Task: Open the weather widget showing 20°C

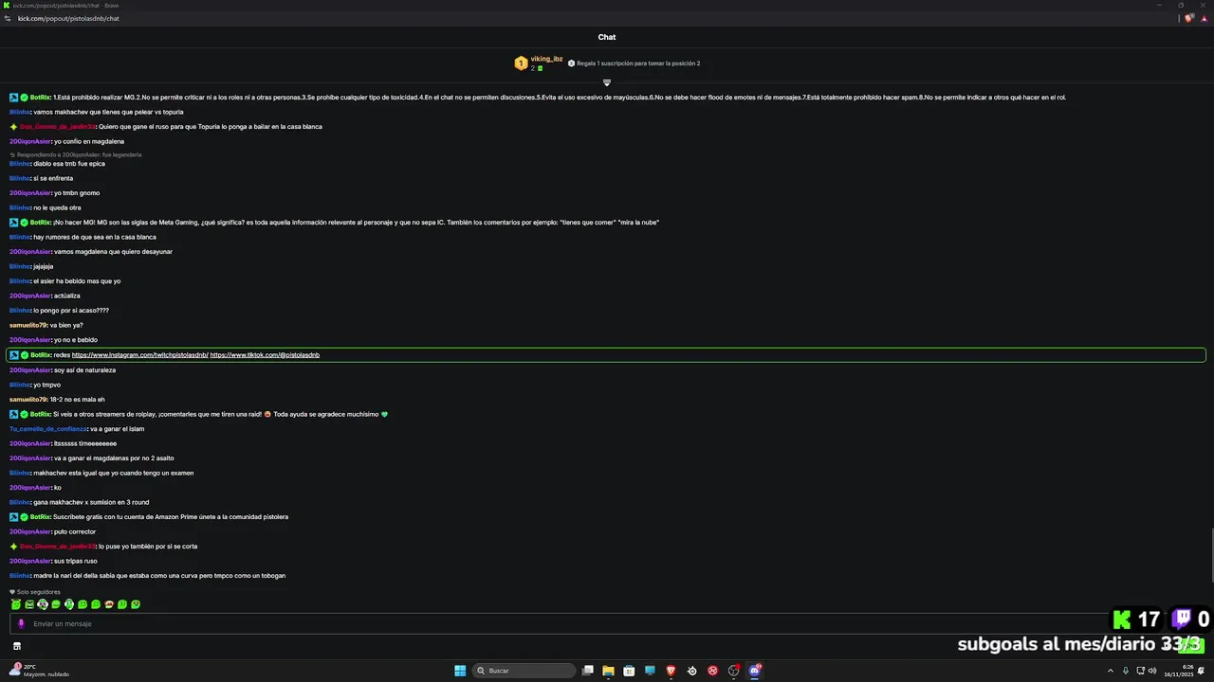Action: 40,671
